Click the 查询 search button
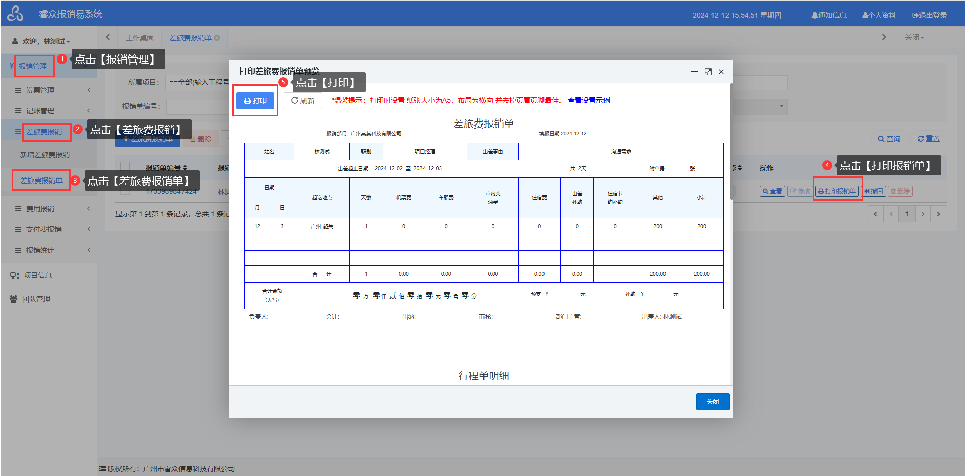The height and width of the screenshot is (476, 967). [889, 139]
